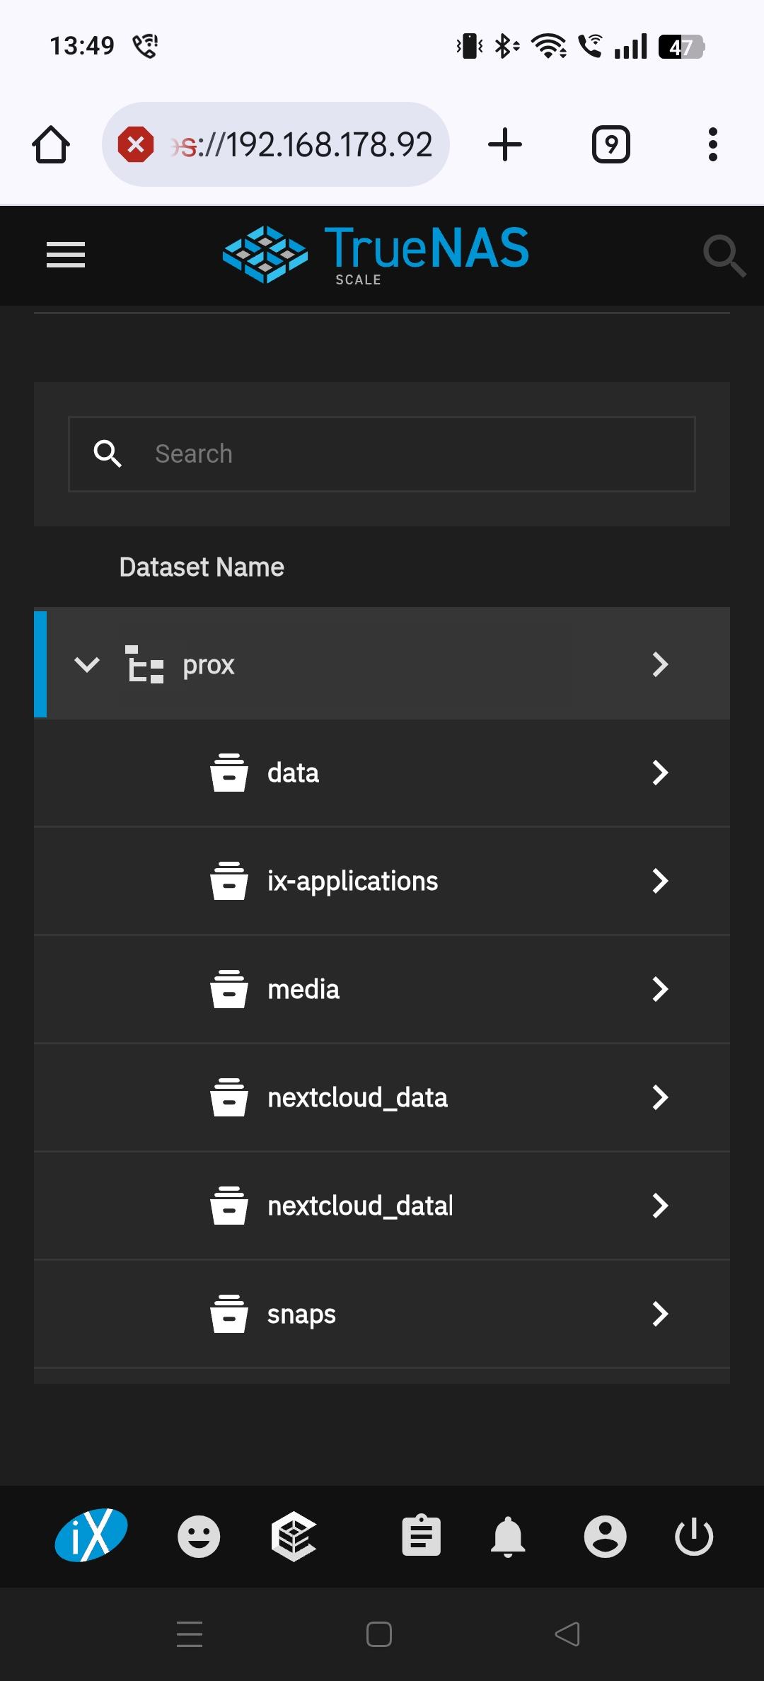Click the iX logo icon
The height and width of the screenshot is (1681, 764).
click(x=91, y=1535)
